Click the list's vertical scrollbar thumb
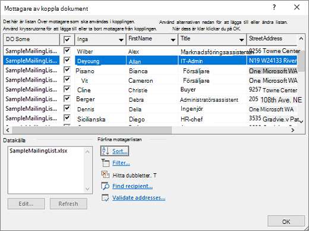Image resolution: width=309 pixels, height=231 pixels. click(x=301, y=61)
